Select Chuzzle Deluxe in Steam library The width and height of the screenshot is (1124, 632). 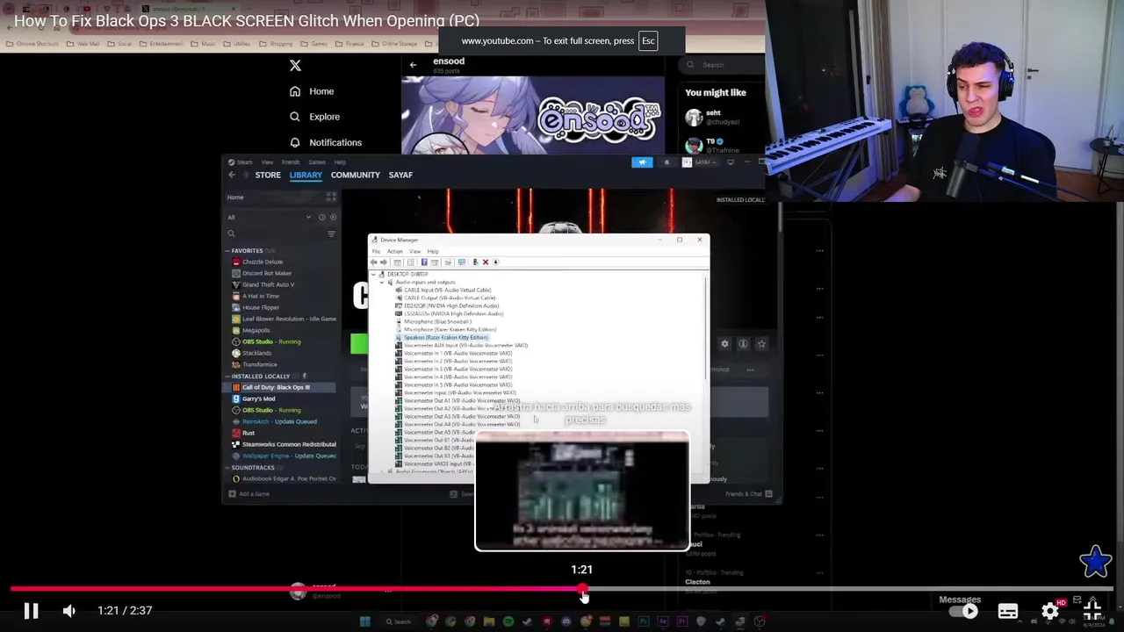(263, 262)
